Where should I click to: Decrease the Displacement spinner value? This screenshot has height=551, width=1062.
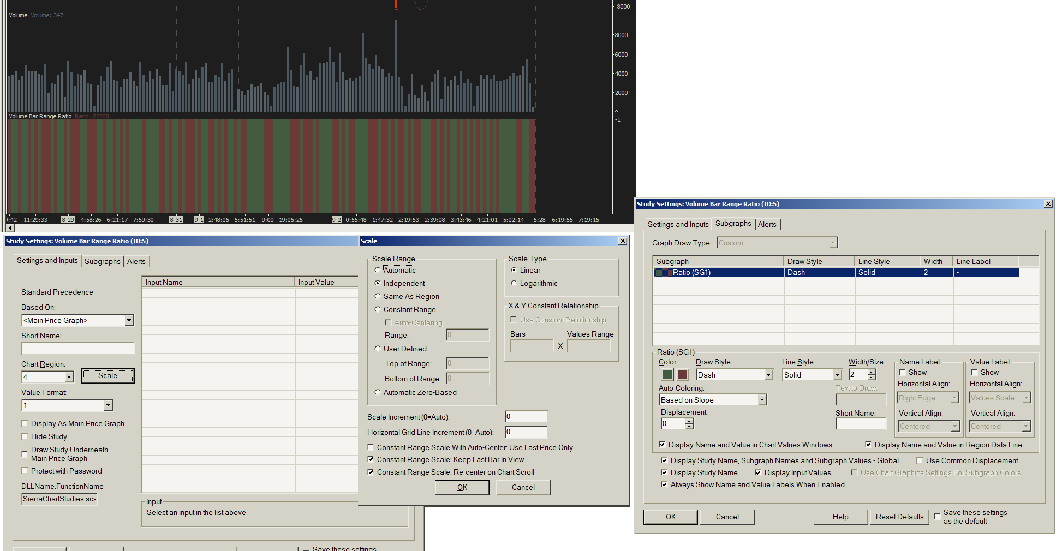(689, 427)
